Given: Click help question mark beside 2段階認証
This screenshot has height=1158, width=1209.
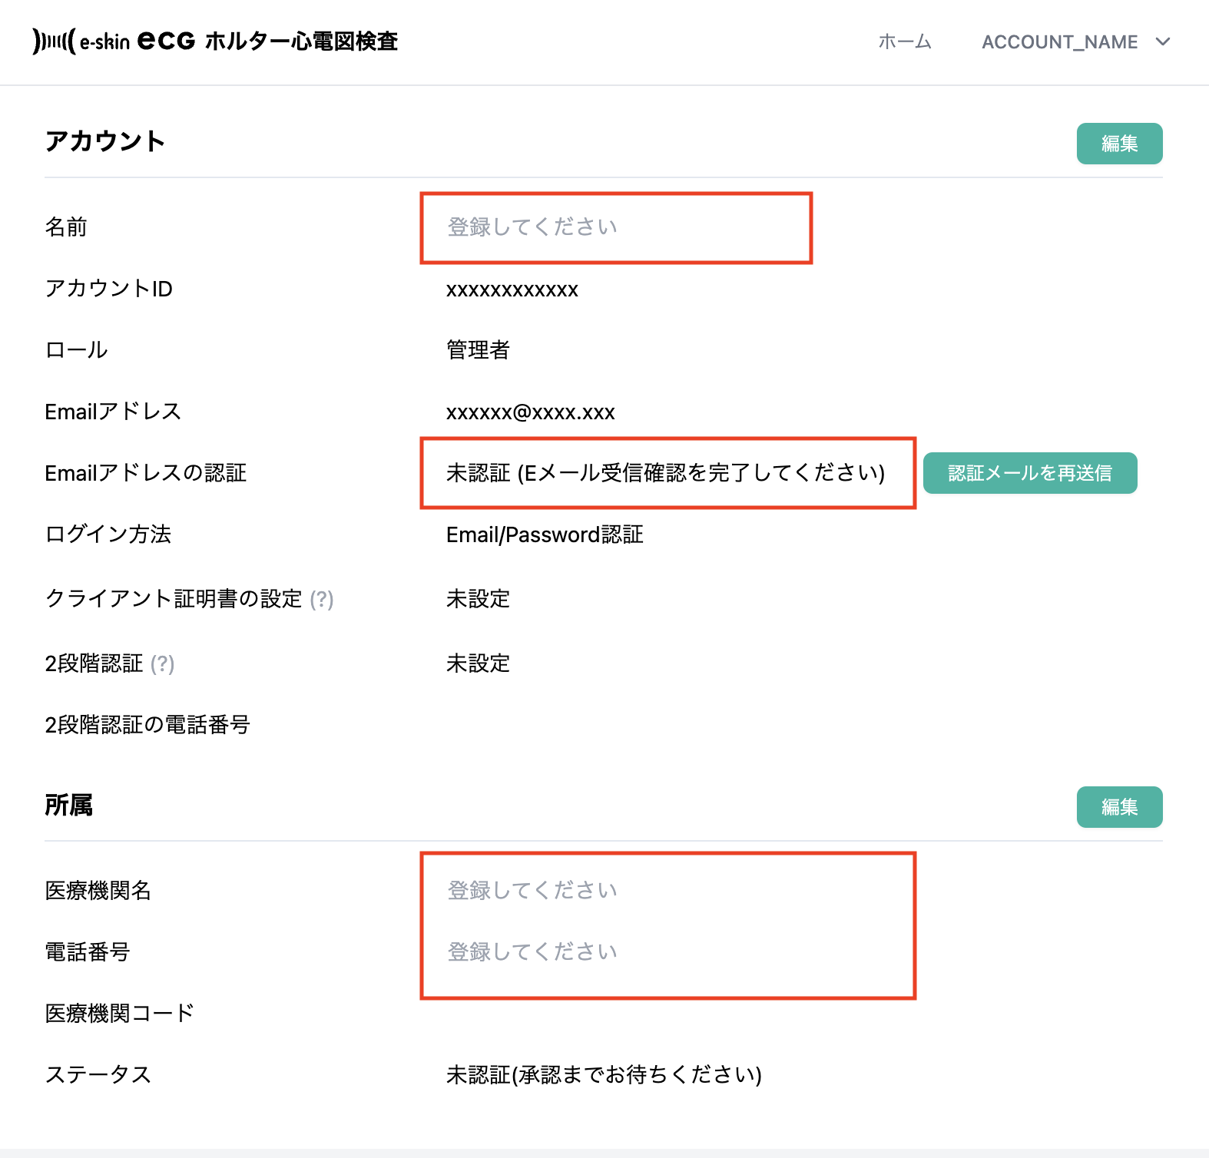Looking at the screenshot, I should [x=163, y=663].
